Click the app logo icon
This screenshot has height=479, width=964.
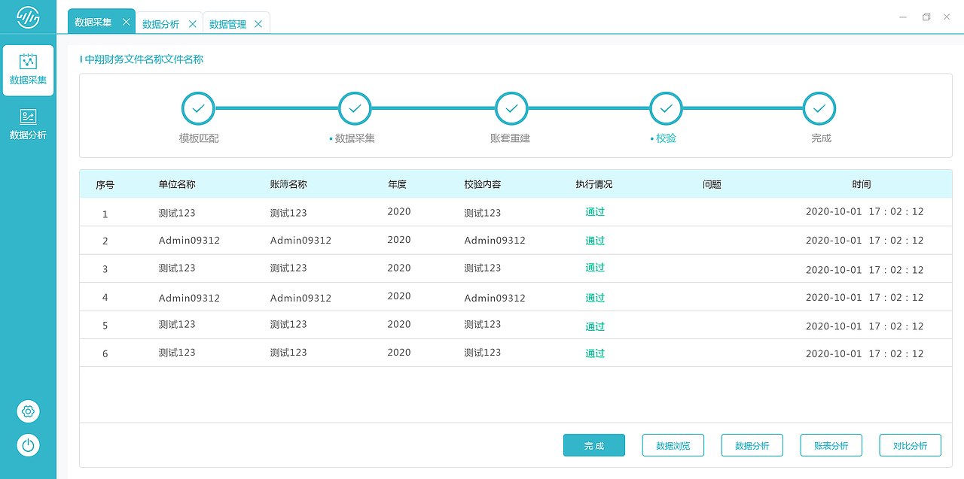pyautogui.click(x=28, y=17)
